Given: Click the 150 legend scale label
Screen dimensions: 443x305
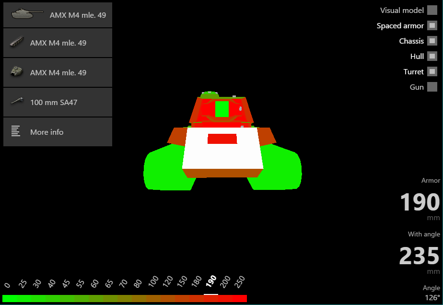Looking at the screenshot, I should [x=182, y=282].
